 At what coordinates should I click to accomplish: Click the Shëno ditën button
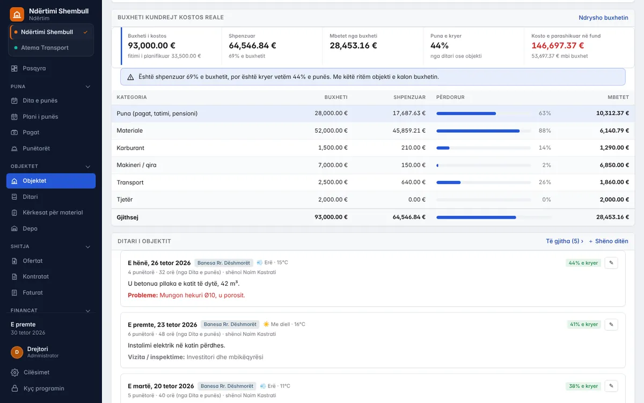pyautogui.click(x=609, y=241)
